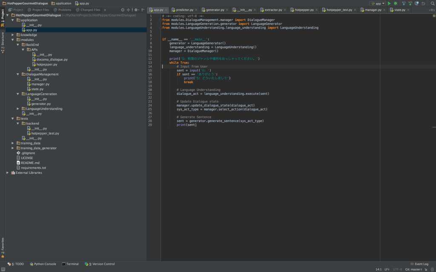Hide the project panel with the pin icon

143,10
